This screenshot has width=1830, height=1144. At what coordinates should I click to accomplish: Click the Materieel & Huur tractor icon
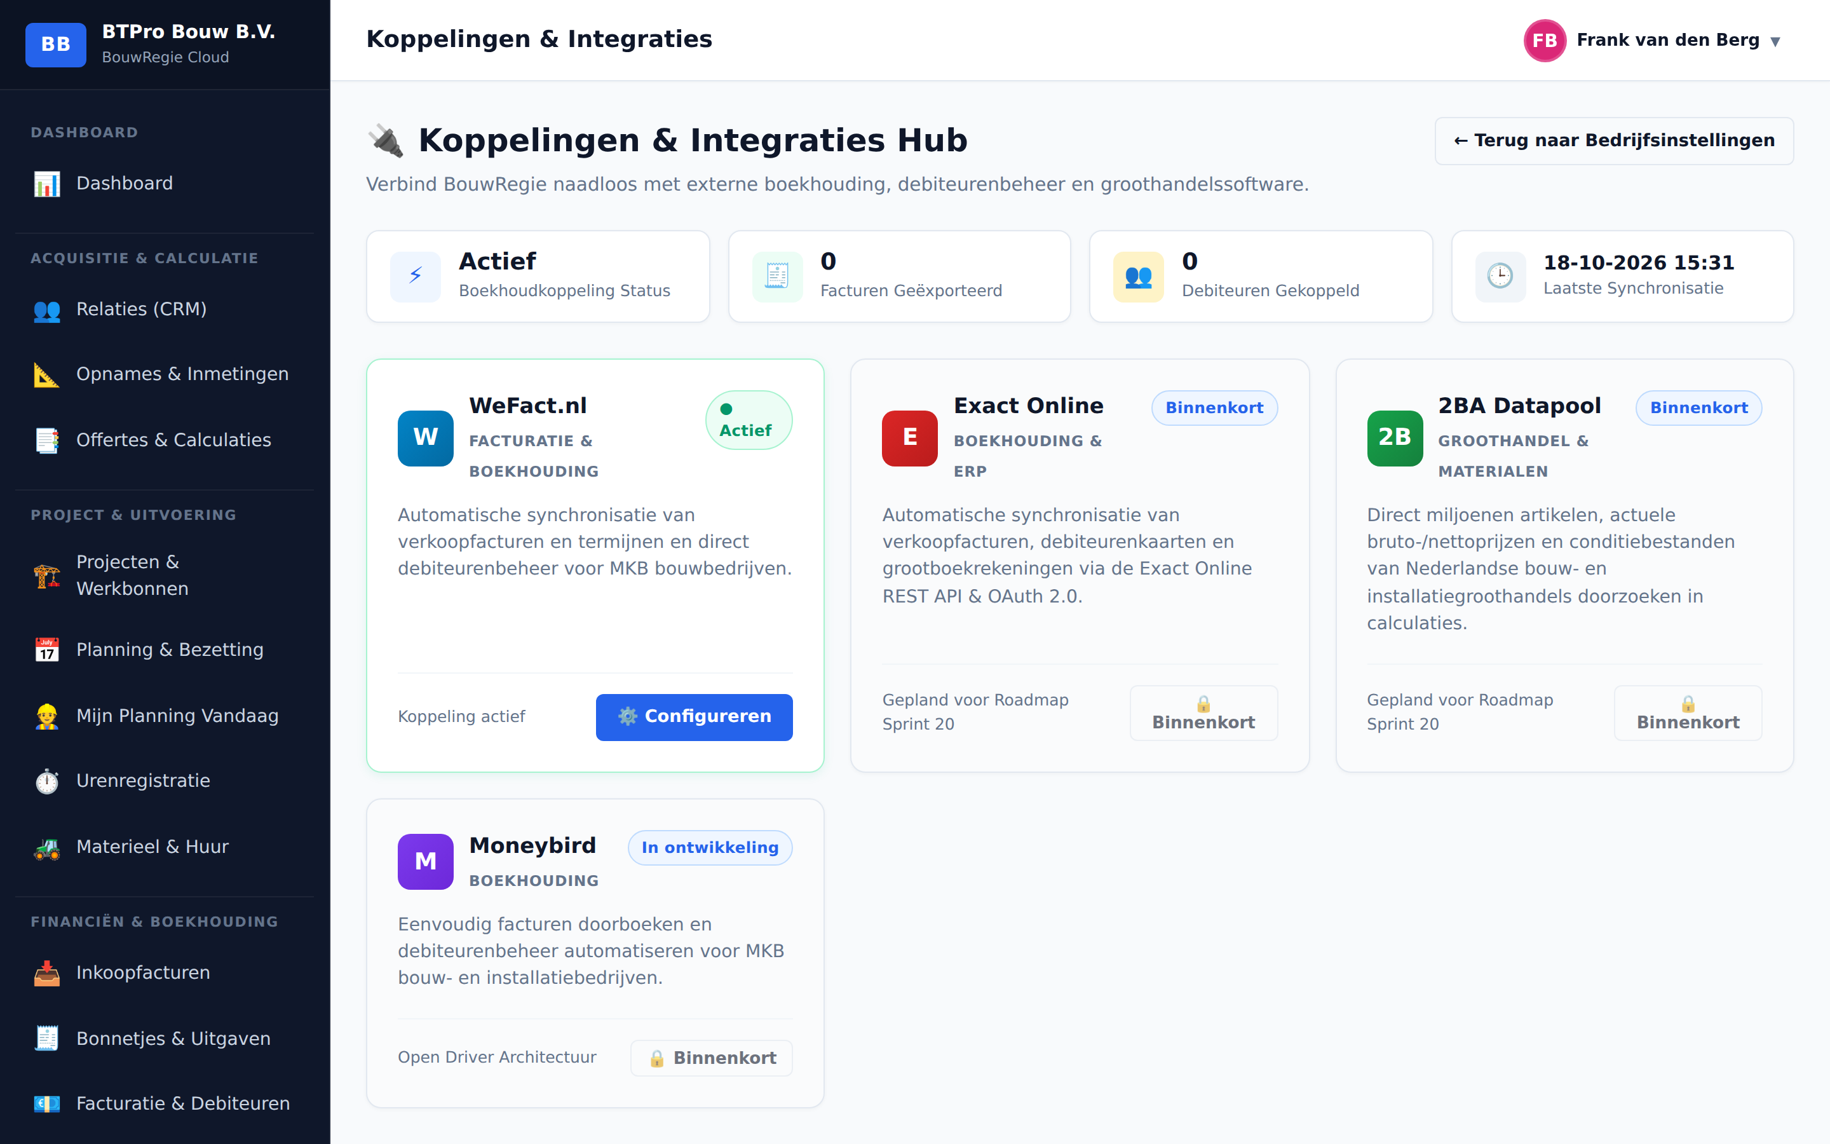click(x=47, y=847)
